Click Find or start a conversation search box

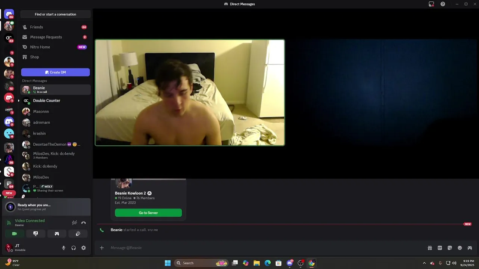(55, 14)
